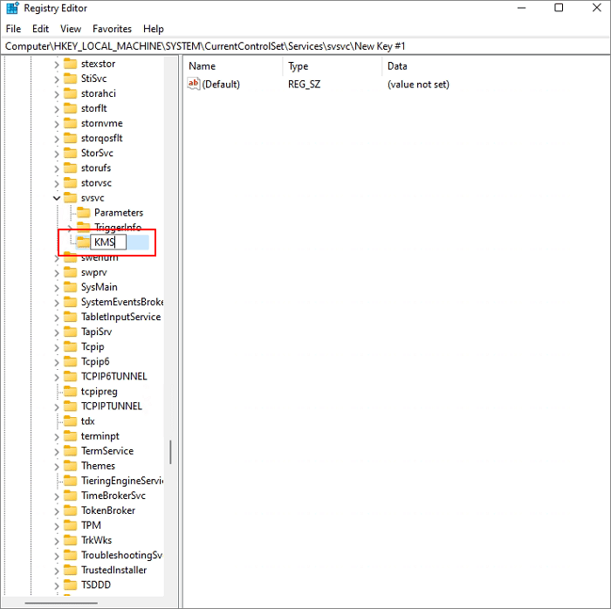
Task: Click the Registry Editor app icon in title bar
Action: [x=12, y=9]
